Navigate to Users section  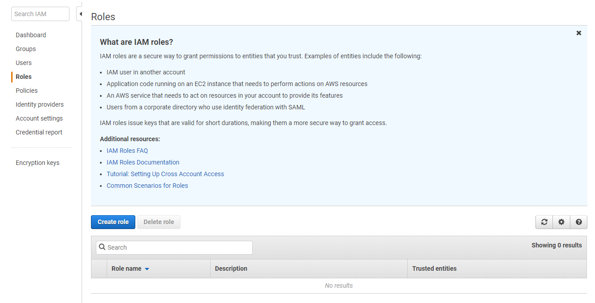pos(24,63)
